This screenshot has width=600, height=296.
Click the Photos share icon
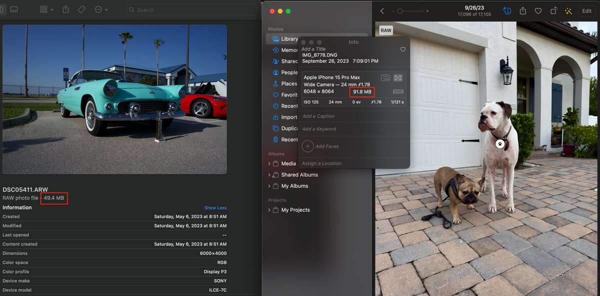pyautogui.click(x=523, y=11)
